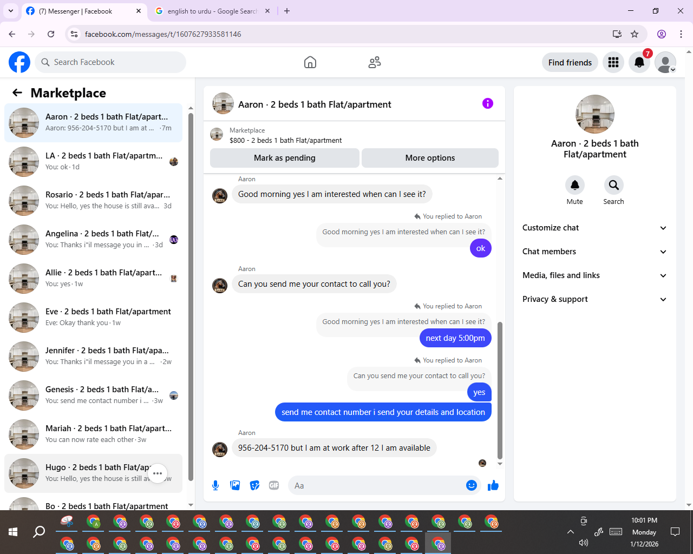
Task: Click More options button
Action: point(430,158)
